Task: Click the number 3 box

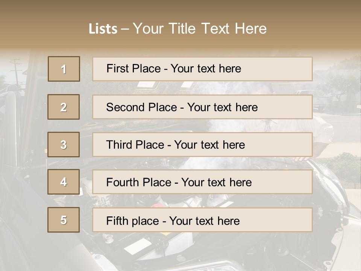Action: [64, 145]
